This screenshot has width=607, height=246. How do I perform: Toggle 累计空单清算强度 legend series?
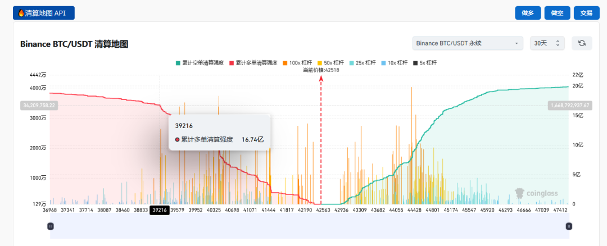tap(200, 63)
